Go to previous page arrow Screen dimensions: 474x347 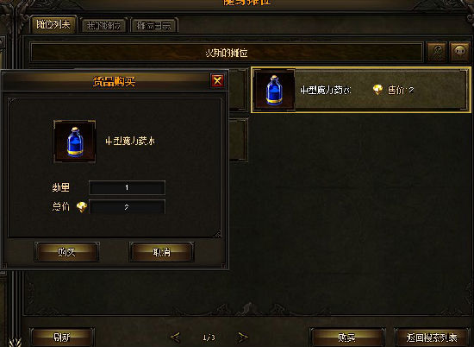(x=175, y=337)
